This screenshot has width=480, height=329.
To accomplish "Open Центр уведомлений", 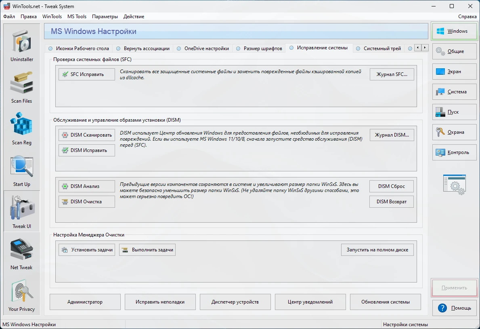I will point(310,302).
